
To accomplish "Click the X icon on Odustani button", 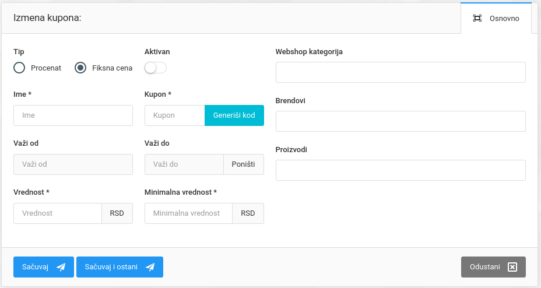I will point(512,267).
